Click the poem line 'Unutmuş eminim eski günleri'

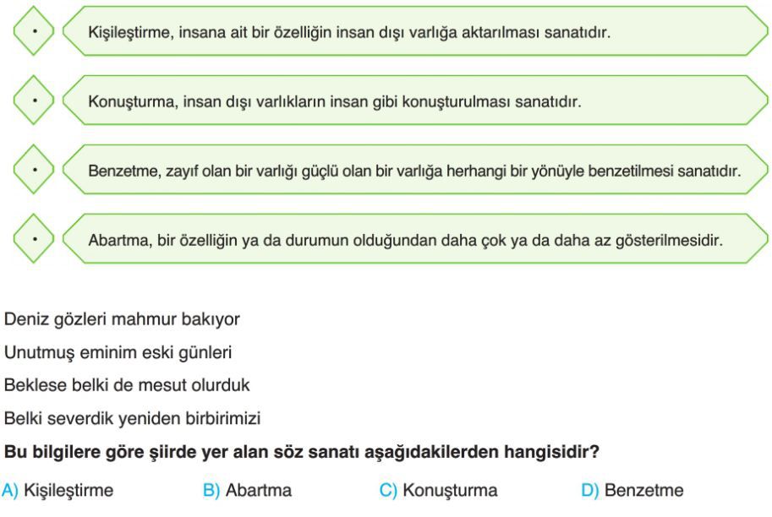coord(118,353)
